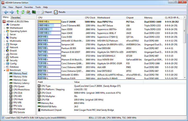Select the Memory Copy benchmark
This screenshot has height=121, width=188.
[20, 80]
